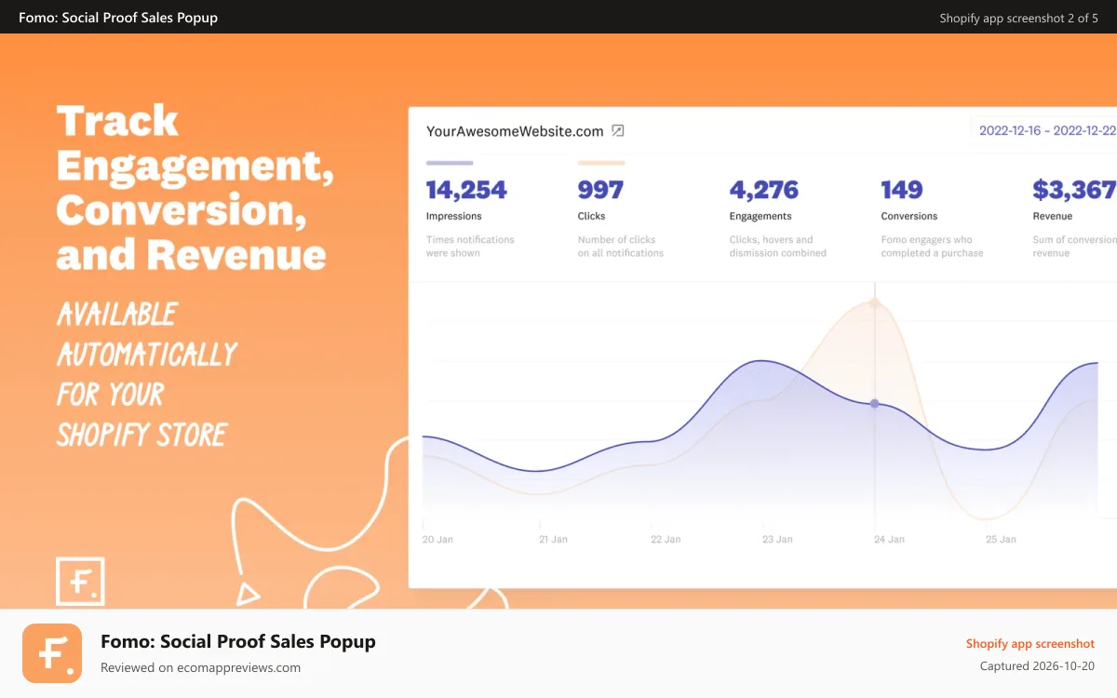
Task: Click the 'Number of clicks on all notifications' text
Action: pos(621,246)
